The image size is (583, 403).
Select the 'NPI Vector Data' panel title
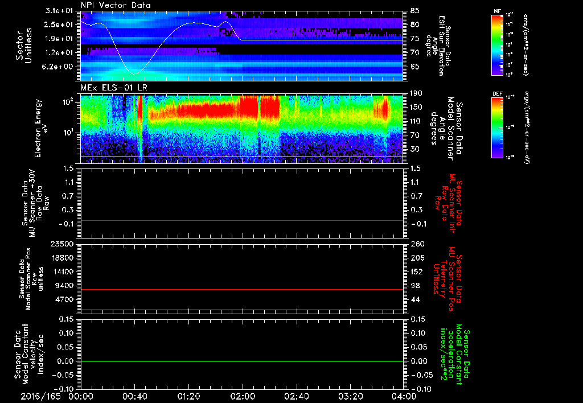(116, 5)
